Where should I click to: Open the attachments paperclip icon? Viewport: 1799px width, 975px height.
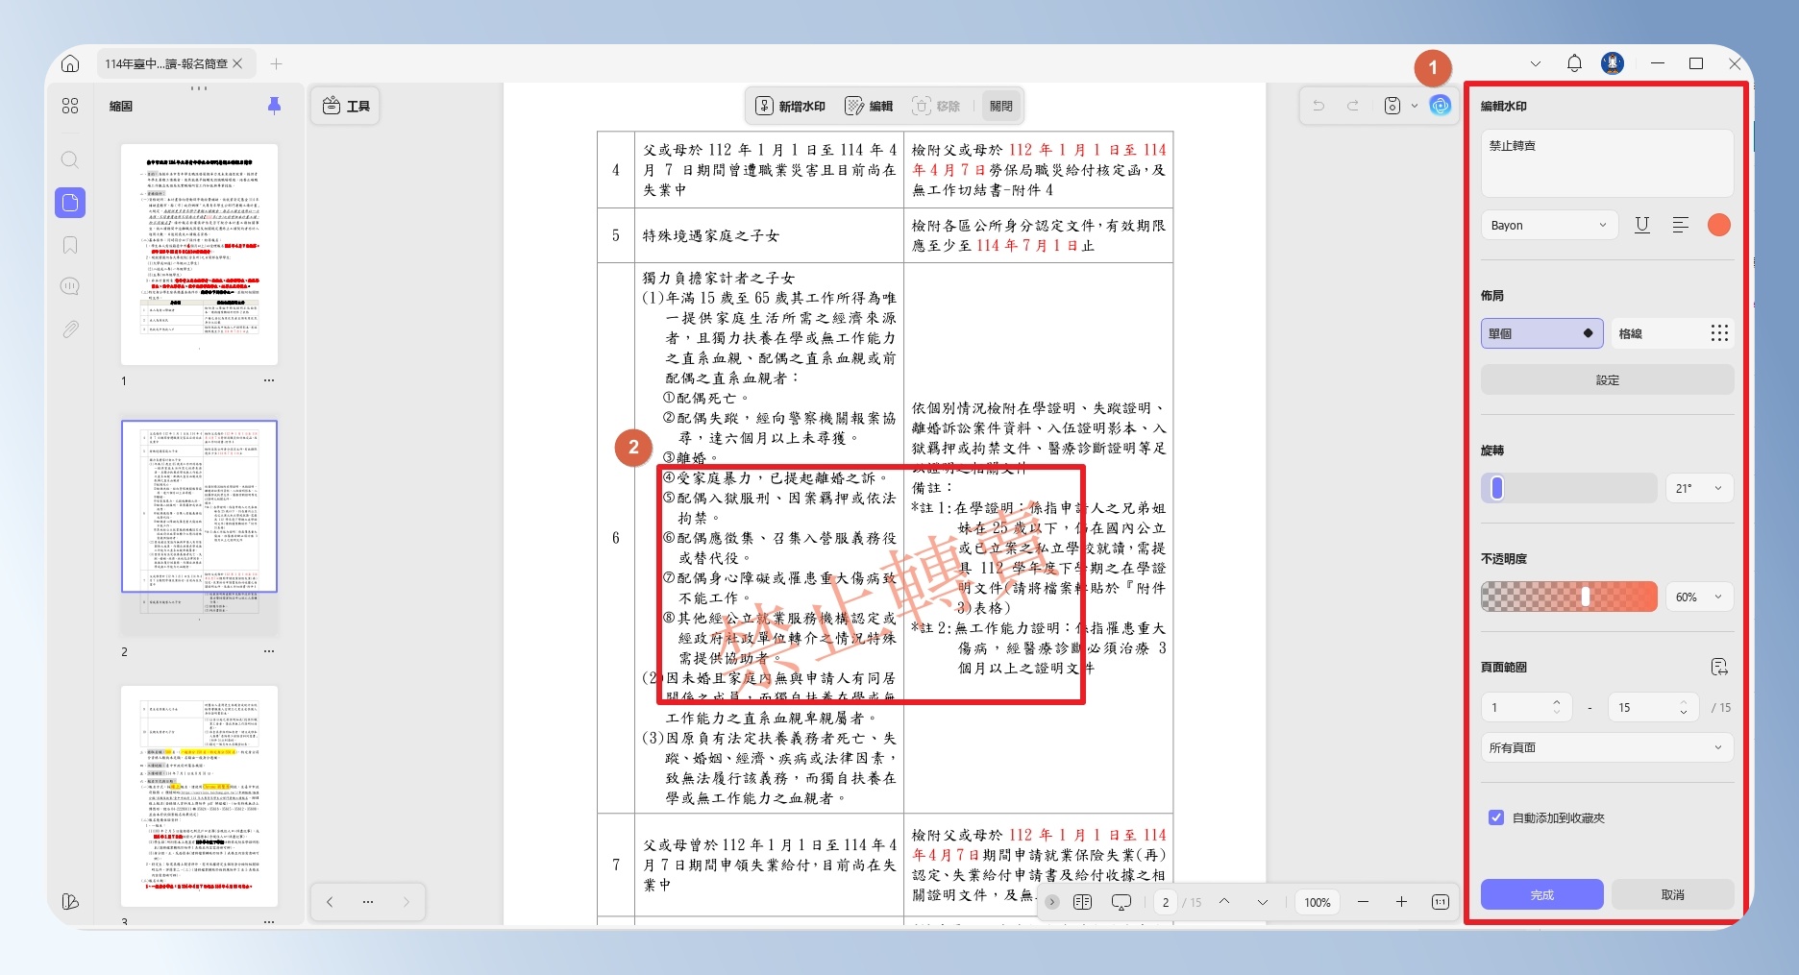point(70,329)
